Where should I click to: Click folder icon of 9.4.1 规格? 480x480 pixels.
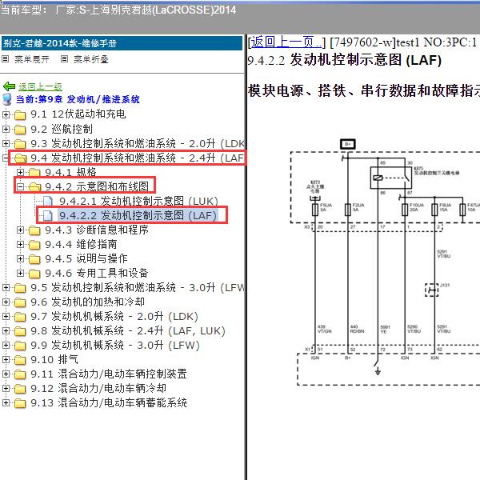click(x=34, y=173)
